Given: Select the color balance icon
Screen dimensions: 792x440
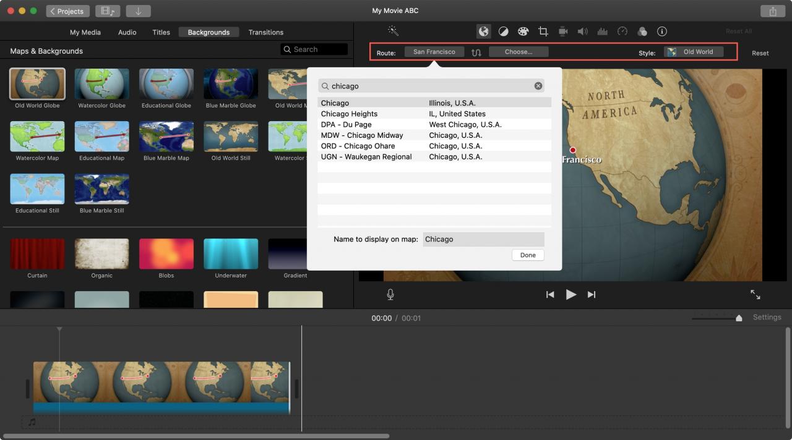Looking at the screenshot, I should [x=504, y=32].
